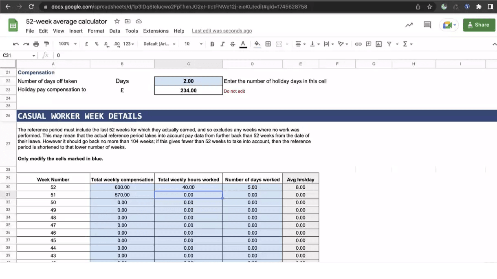The height and width of the screenshot is (279, 497).
Task: Open the text wrapping dropdown
Action: [x=328, y=44]
